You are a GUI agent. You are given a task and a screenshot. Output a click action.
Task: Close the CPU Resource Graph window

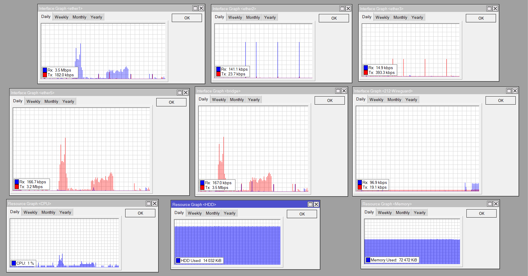154,204
